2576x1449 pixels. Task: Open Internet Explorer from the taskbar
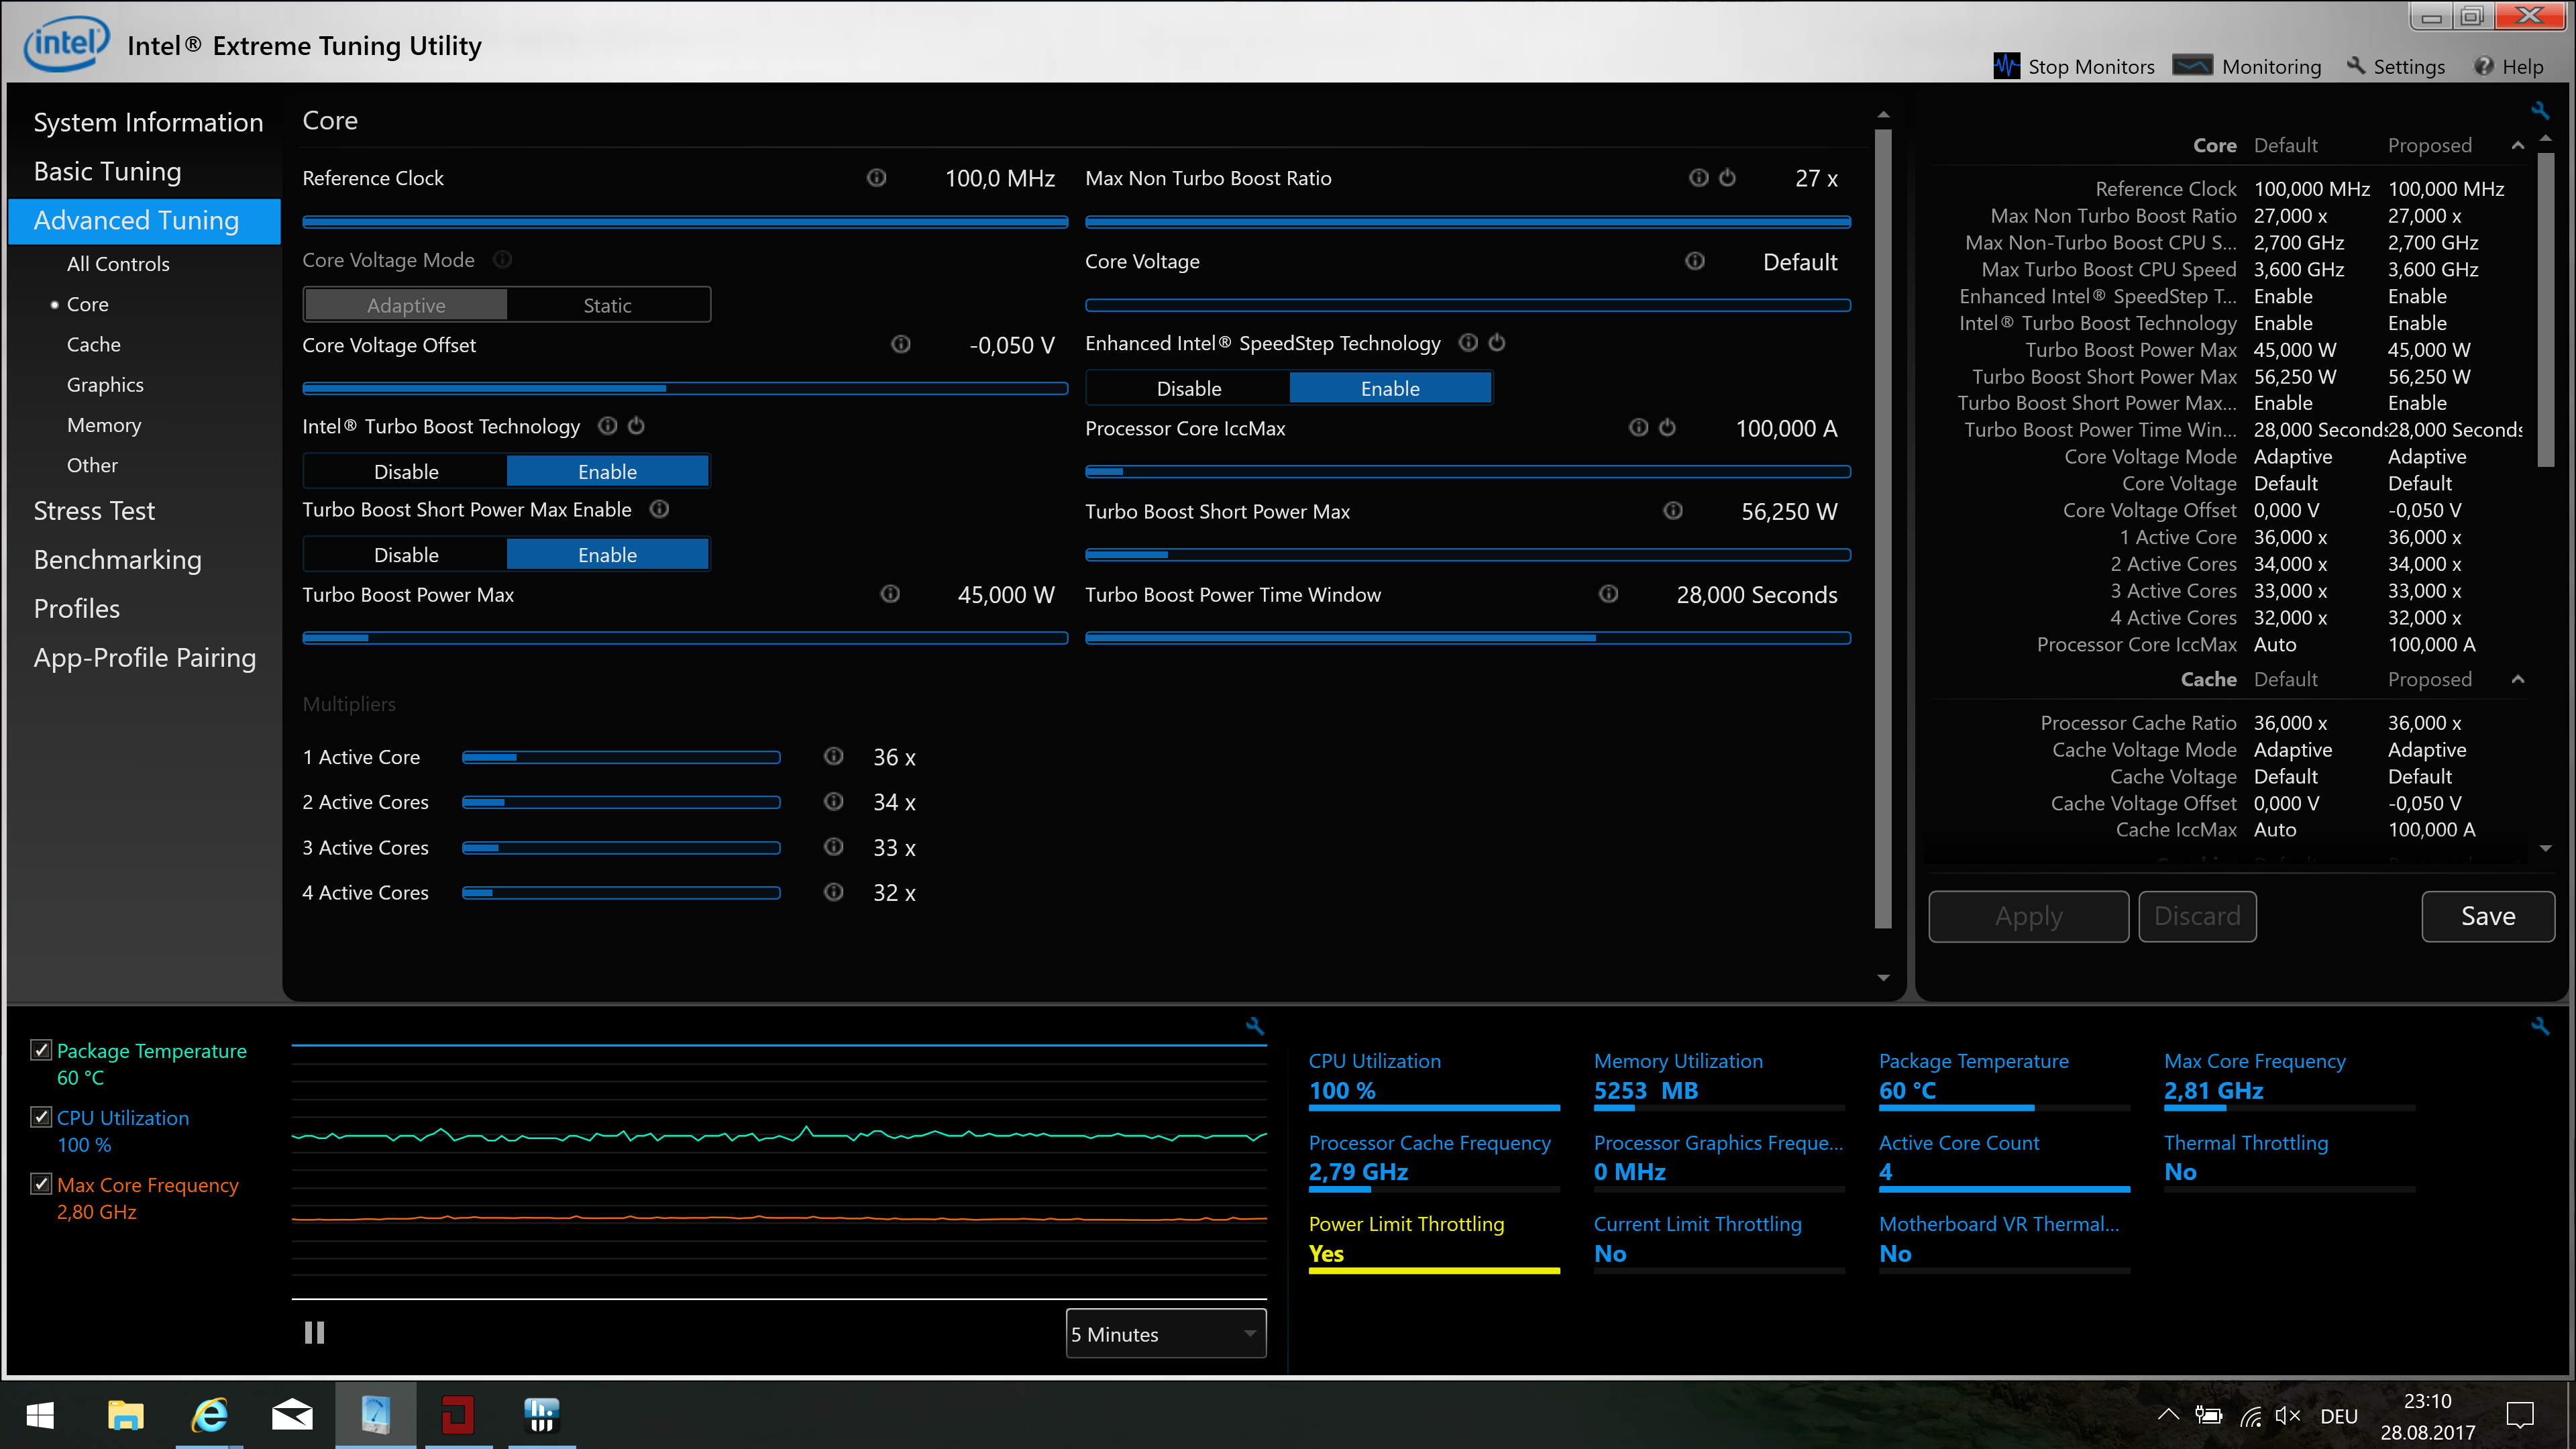coord(209,1415)
